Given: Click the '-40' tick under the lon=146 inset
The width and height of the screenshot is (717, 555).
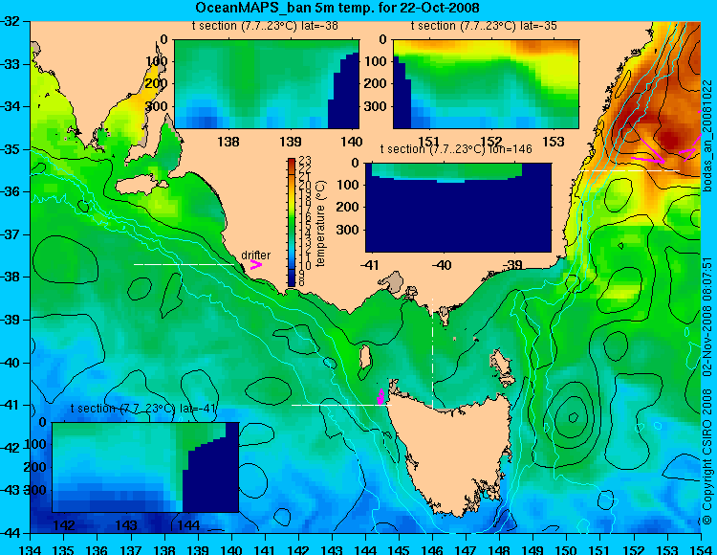Looking at the screenshot, I should [443, 265].
